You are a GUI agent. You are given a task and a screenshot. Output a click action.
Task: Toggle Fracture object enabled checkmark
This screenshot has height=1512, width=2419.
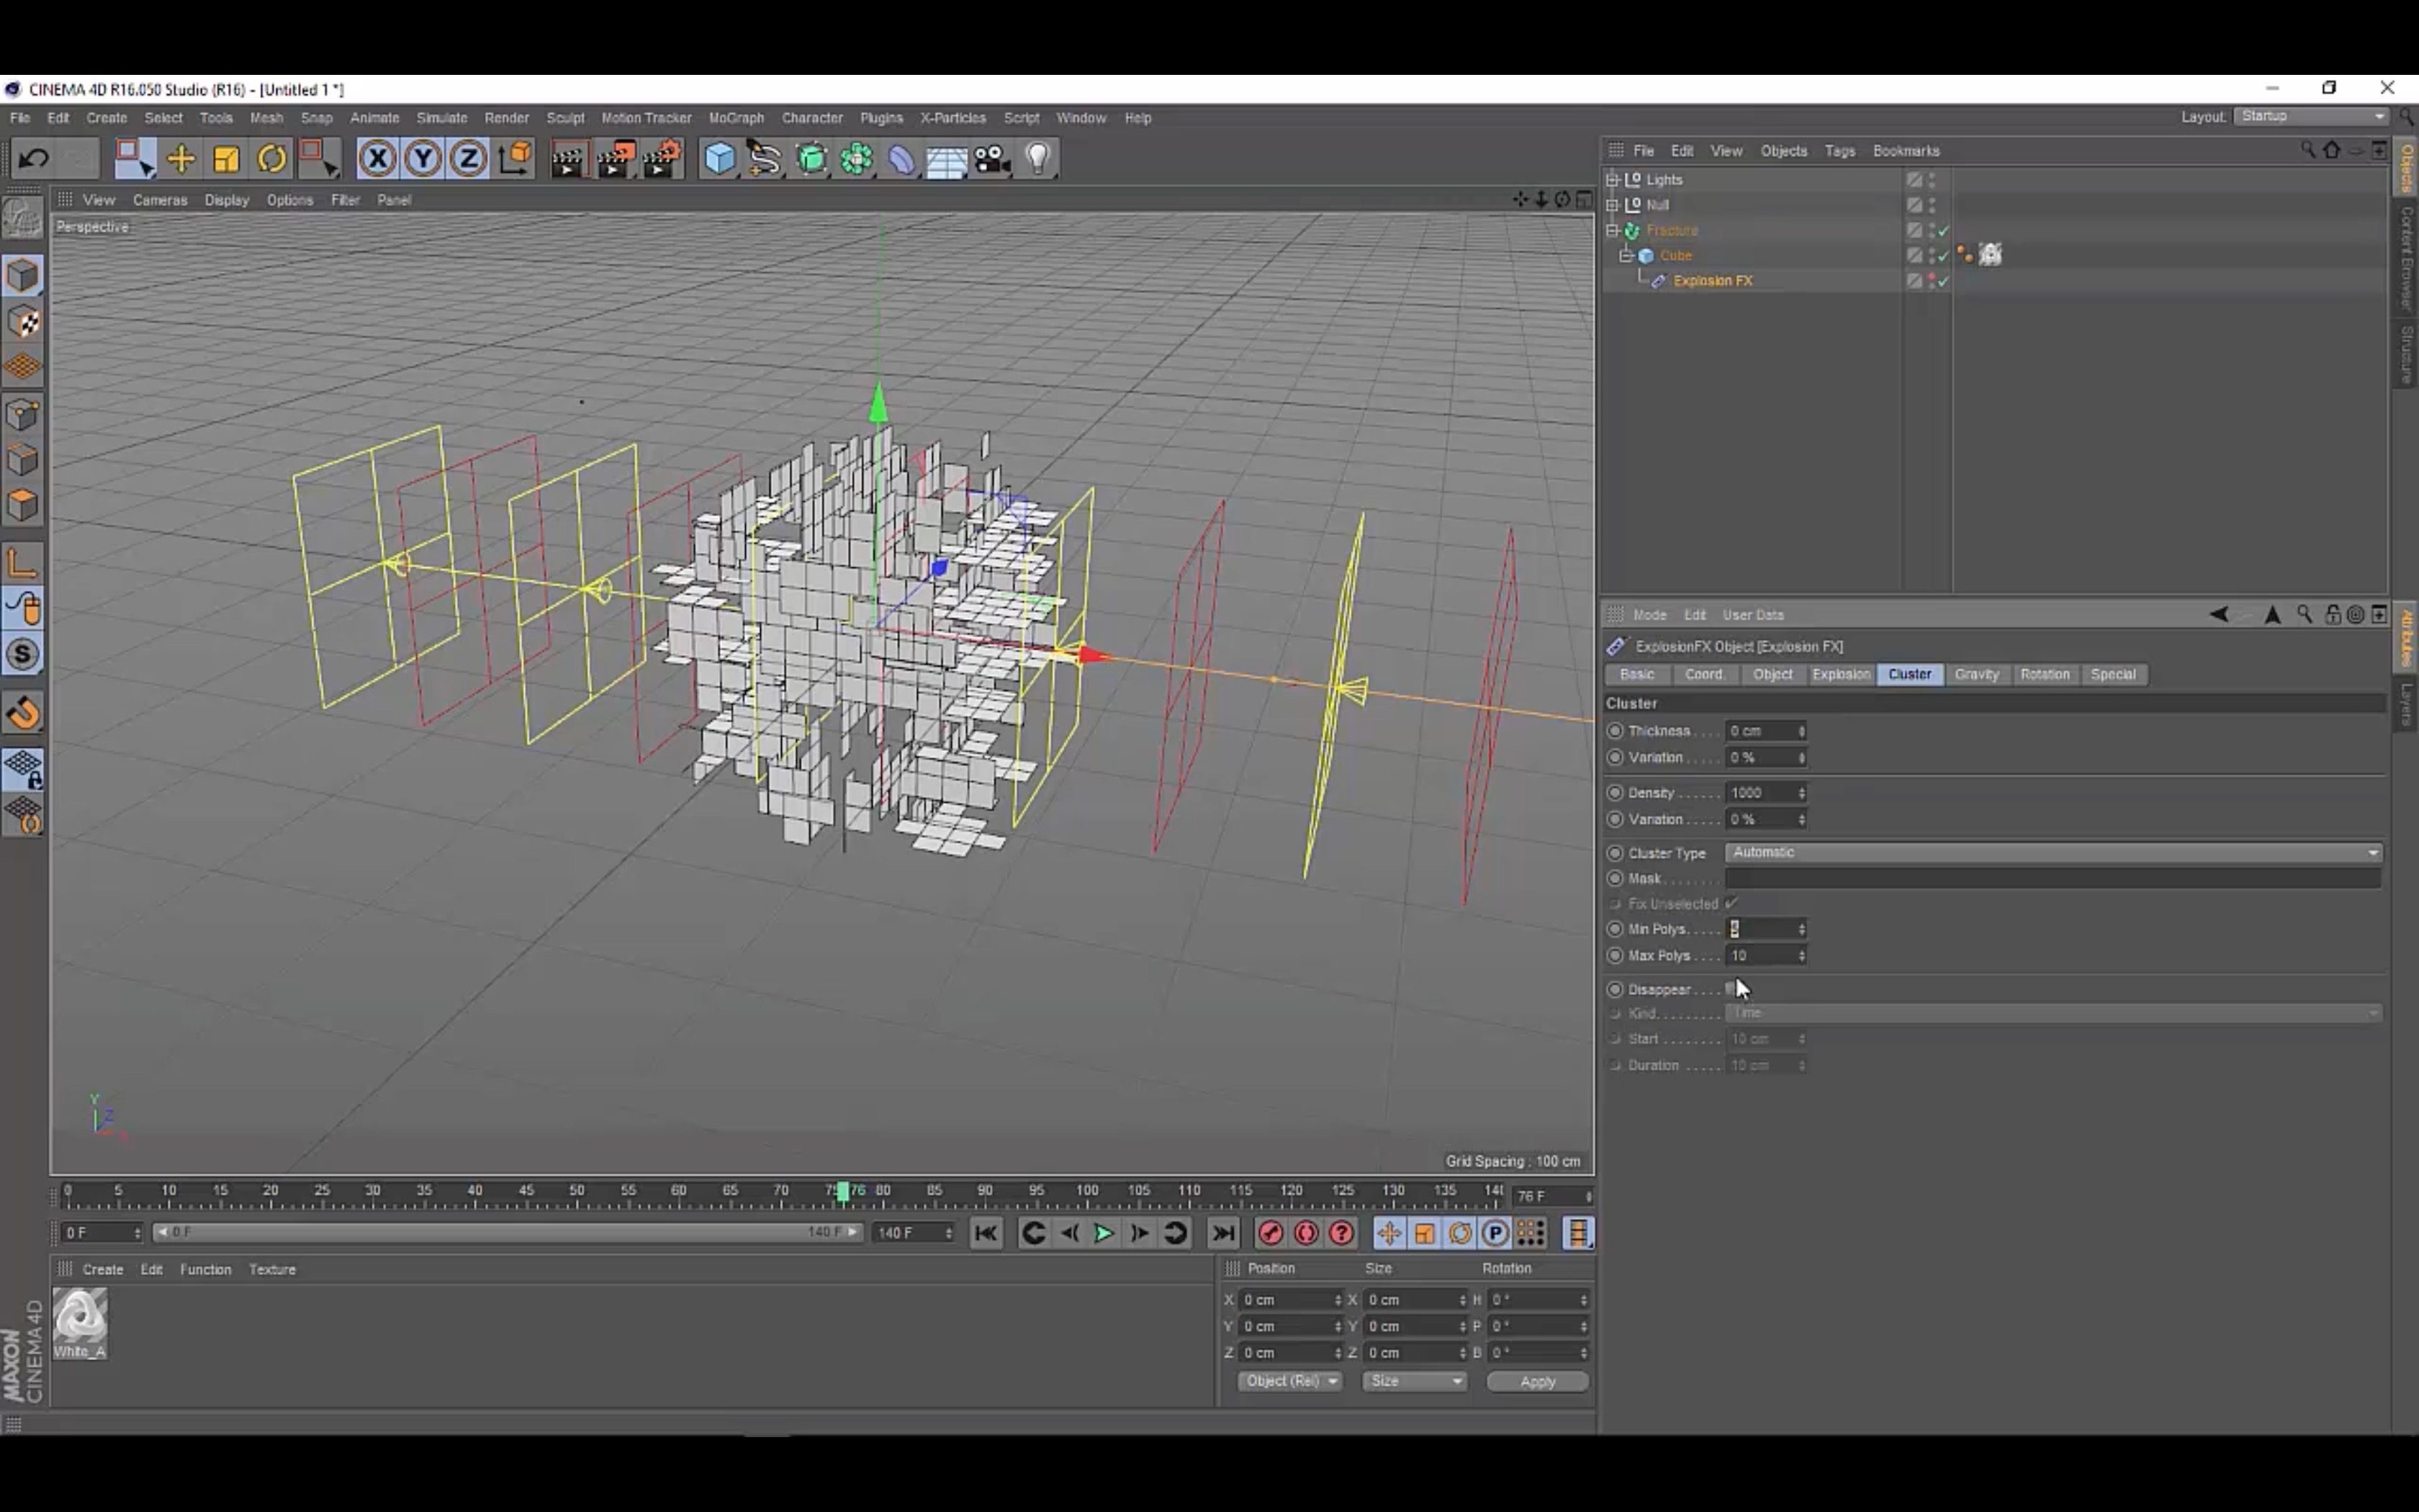coord(1944,231)
